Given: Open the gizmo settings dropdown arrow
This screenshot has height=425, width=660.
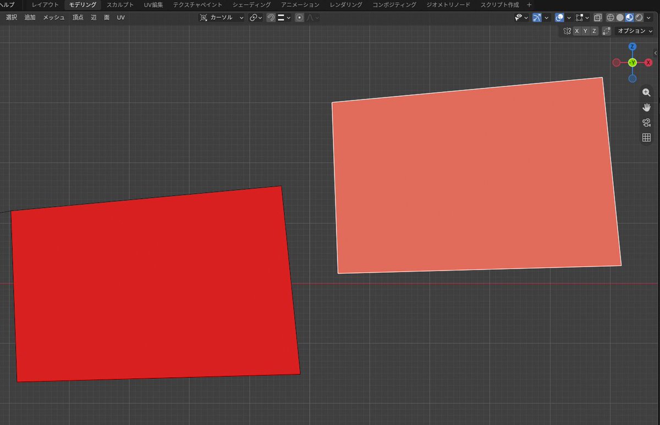Looking at the screenshot, I should click(547, 18).
